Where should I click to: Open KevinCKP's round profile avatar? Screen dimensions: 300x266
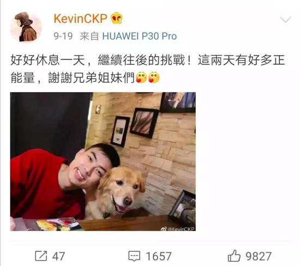pos(26,27)
